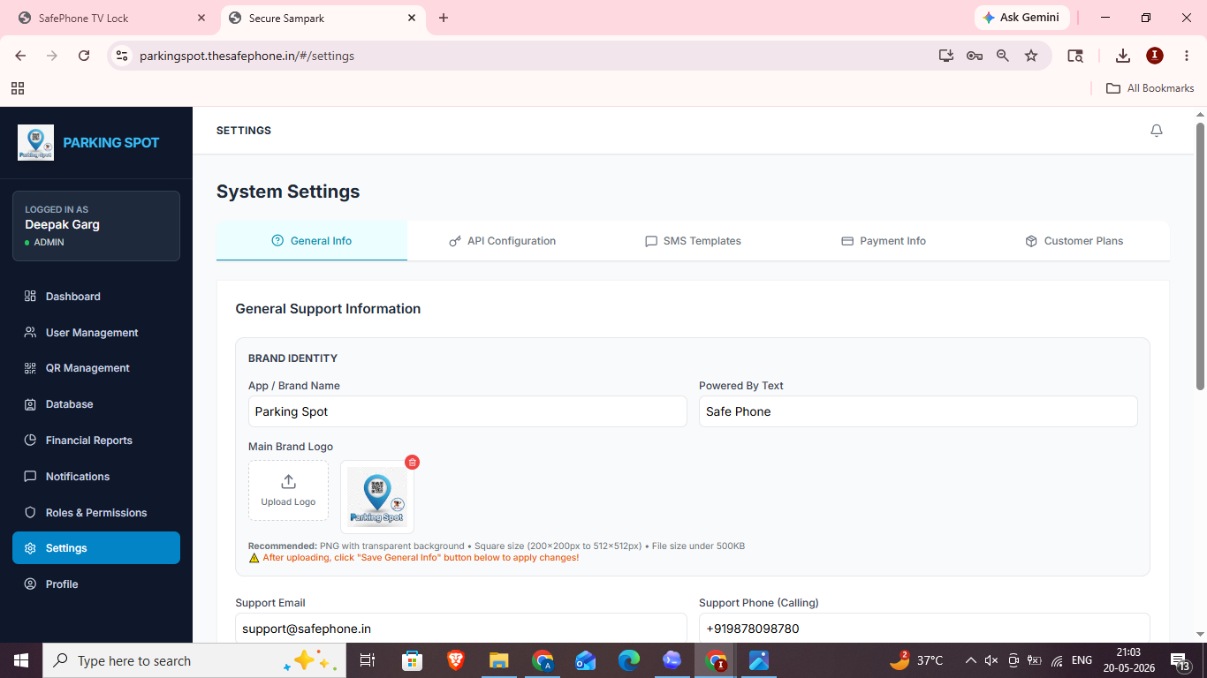Open Chrome three-dot menu

pos(1187,56)
